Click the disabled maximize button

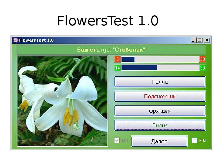(x=200, y=40)
